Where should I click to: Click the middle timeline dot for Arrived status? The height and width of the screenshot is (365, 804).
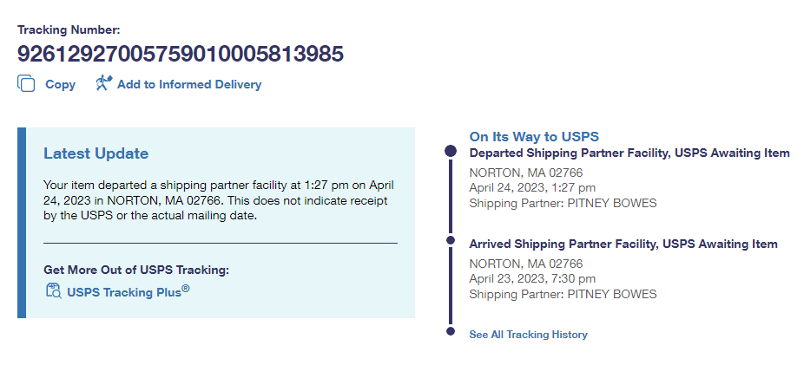[450, 239]
